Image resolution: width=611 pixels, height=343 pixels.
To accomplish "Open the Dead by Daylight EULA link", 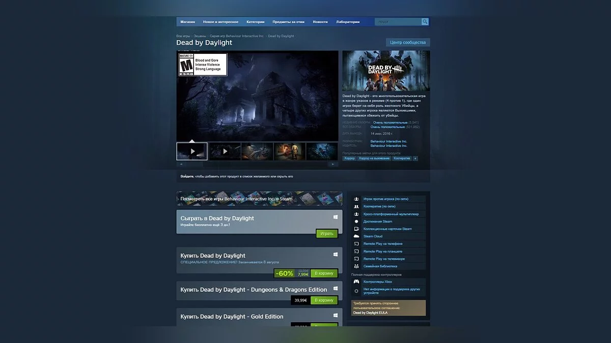I will 370,313.
